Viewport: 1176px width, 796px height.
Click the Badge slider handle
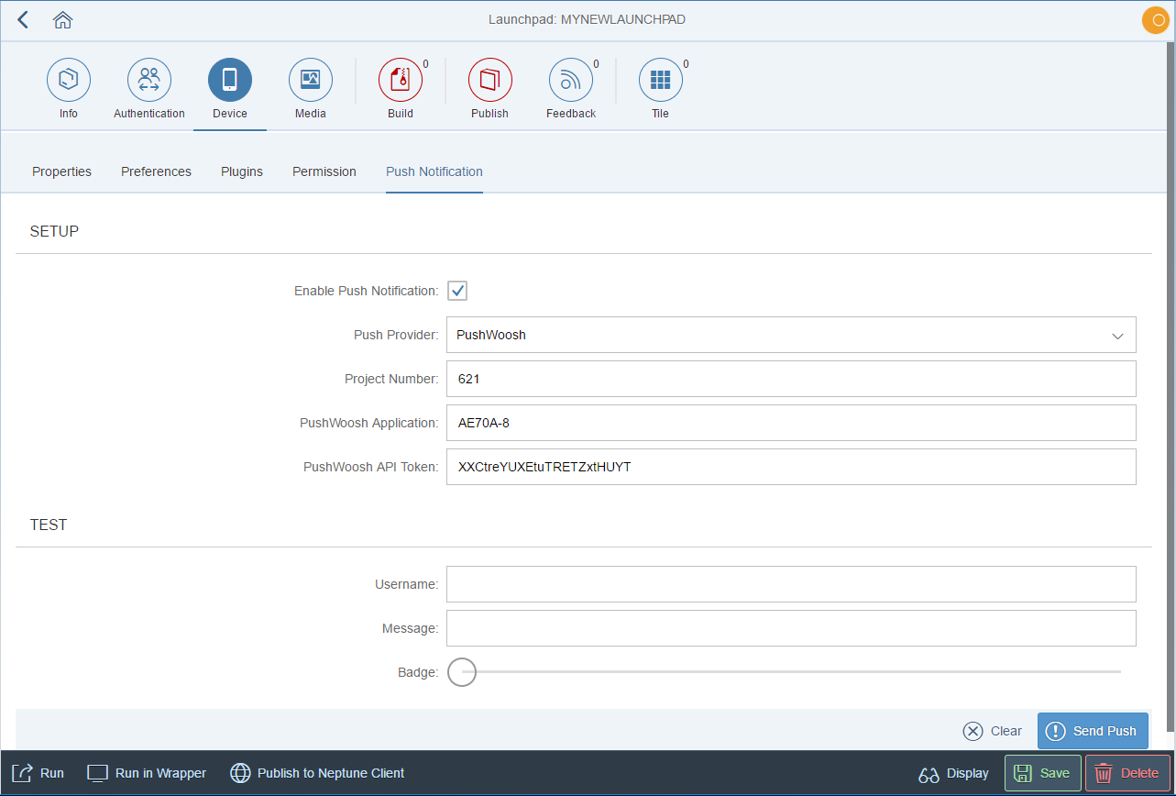pos(462,672)
